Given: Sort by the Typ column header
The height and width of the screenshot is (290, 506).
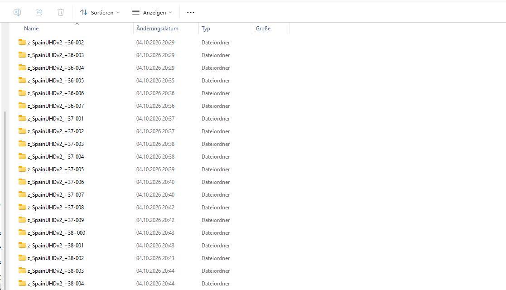Looking at the screenshot, I should [x=206, y=29].
